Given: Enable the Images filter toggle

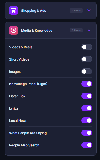Looking at the screenshot, I should [x=87, y=71].
